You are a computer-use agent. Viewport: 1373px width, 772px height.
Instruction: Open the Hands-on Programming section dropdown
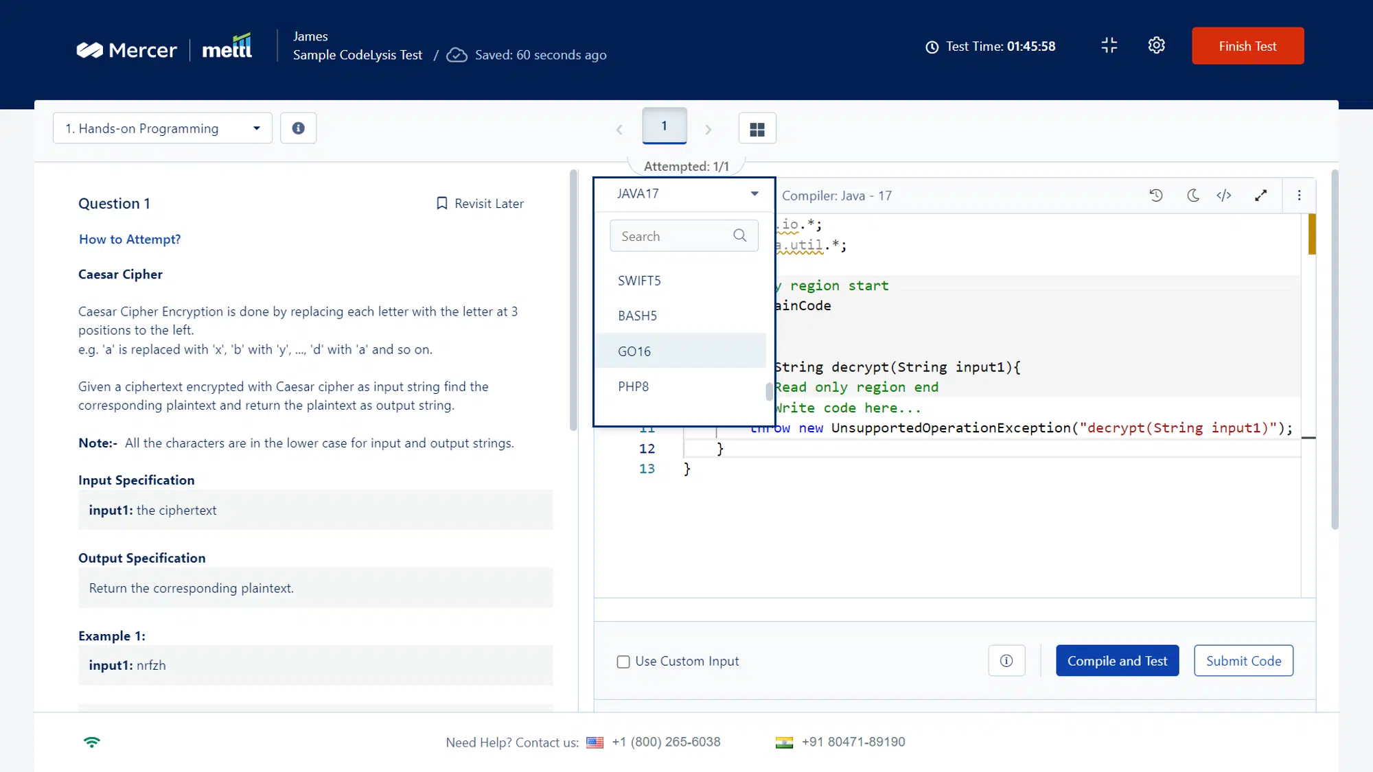(x=163, y=128)
